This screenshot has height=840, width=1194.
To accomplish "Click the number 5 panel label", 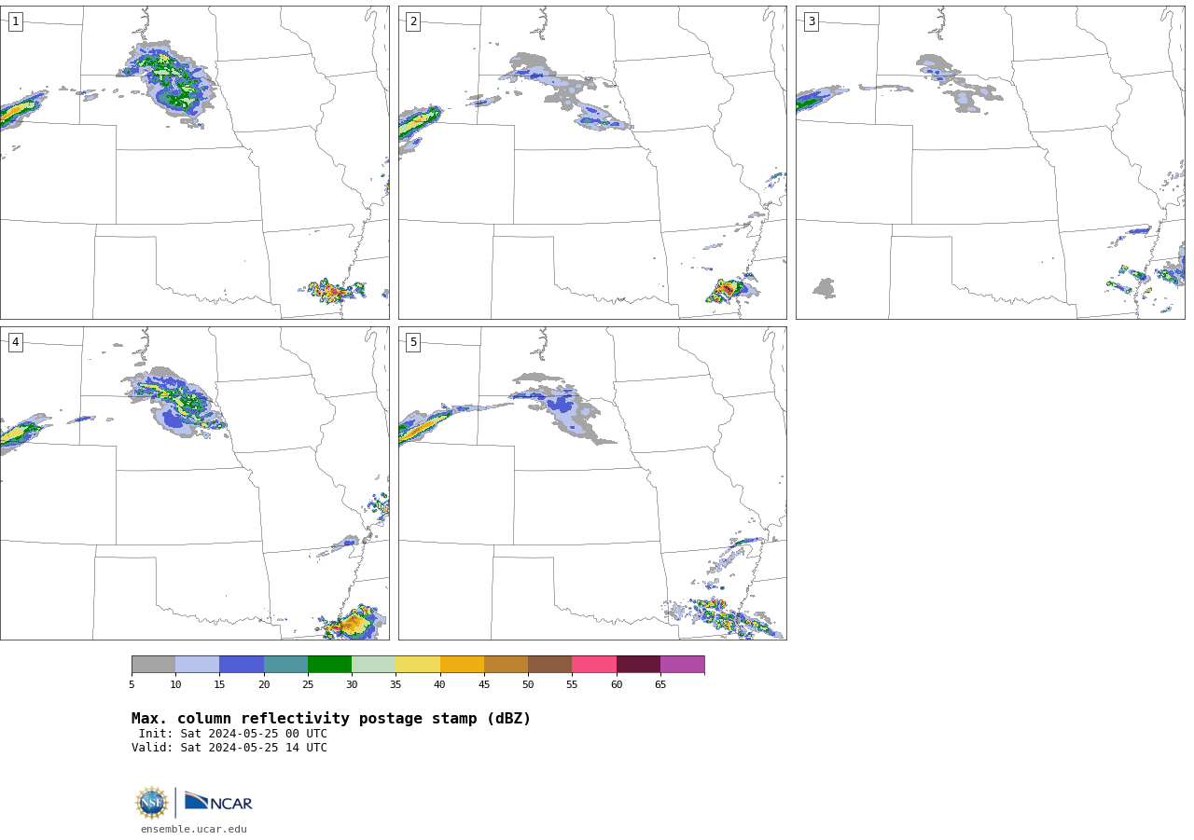I will 413,342.
